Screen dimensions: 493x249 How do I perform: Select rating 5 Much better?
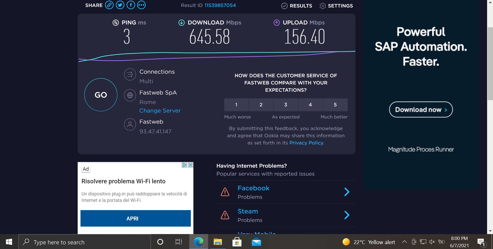click(x=335, y=105)
